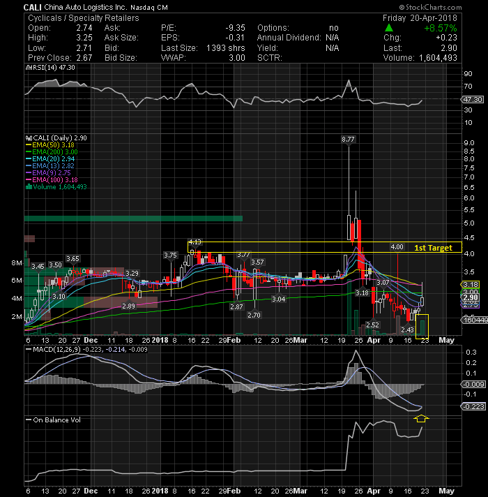Click the yellow 3.18 tag on the price axis

click(x=471, y=284)
